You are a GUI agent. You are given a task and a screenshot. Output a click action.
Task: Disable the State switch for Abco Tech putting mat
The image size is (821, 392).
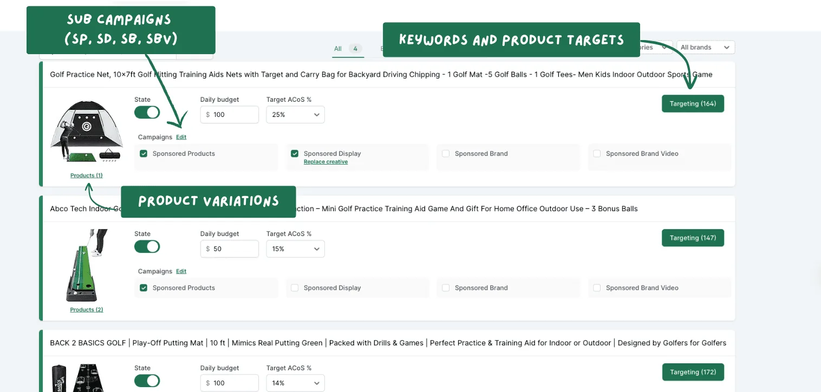(x=147, y=246)
